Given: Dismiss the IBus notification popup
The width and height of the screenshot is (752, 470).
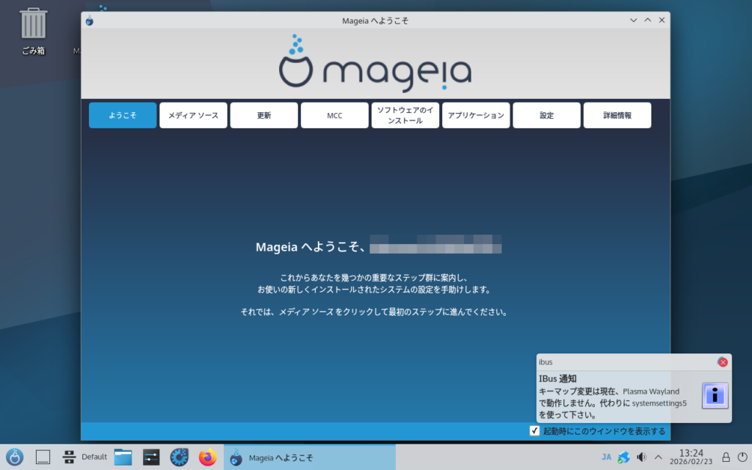Looking at the screenshot, I should tap(723, 362).
